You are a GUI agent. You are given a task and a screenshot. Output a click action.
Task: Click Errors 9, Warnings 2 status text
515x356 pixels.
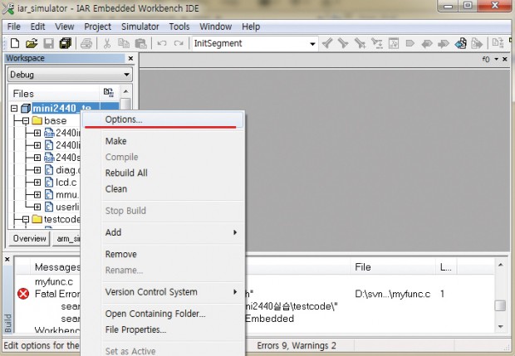coord(297,345)
